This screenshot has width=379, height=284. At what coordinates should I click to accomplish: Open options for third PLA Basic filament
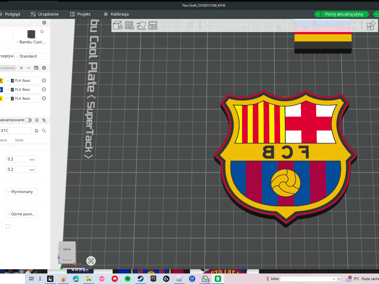click(44, 98)
